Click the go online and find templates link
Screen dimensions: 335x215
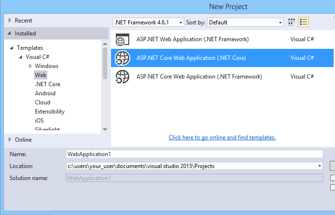tap(222, 137)
